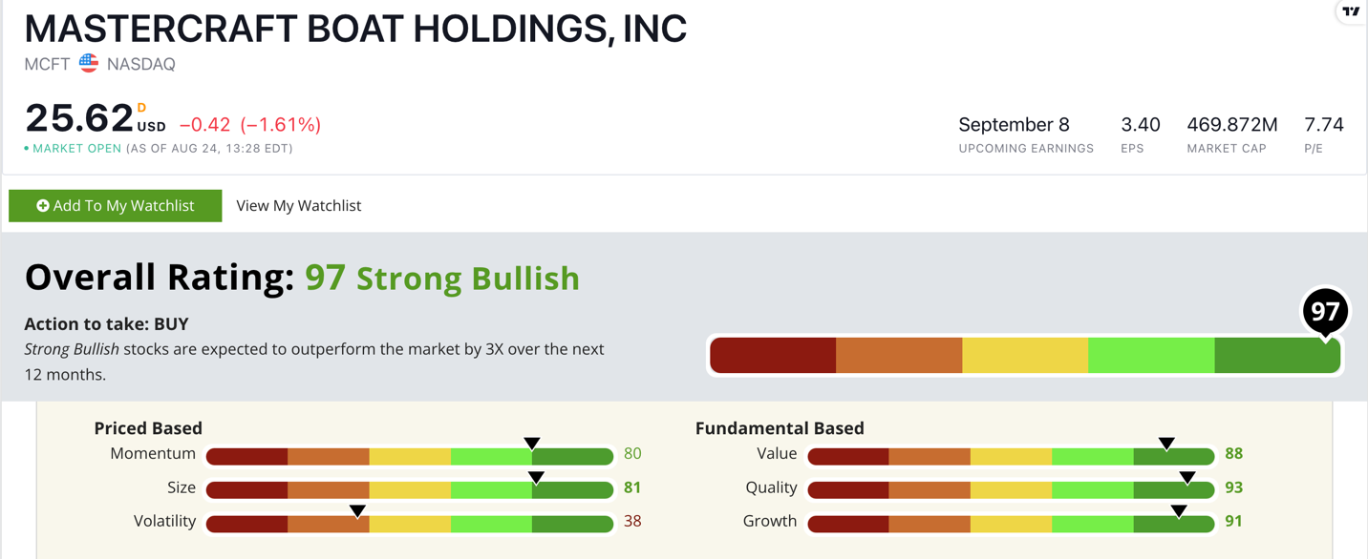Click the US flag icon beside MCFT

tap(89, 64)
